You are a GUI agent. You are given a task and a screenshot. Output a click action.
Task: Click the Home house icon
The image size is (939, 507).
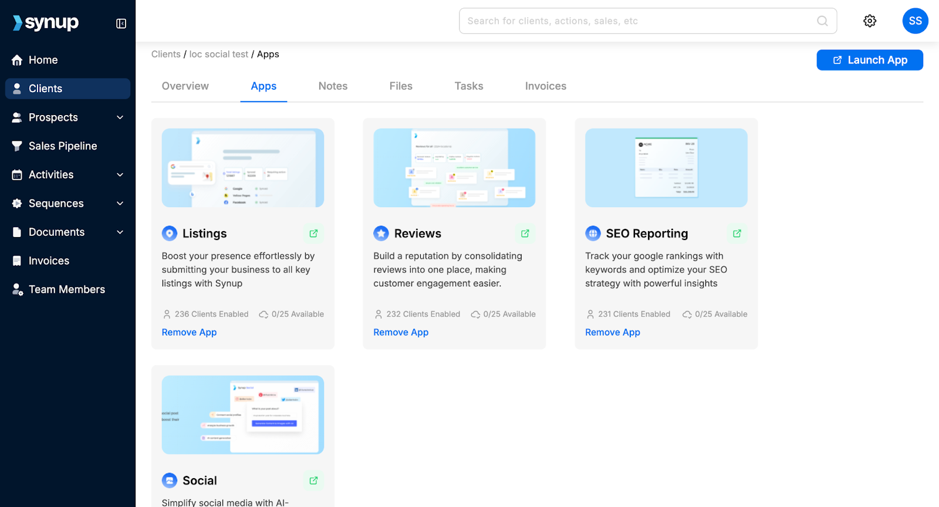17,60
